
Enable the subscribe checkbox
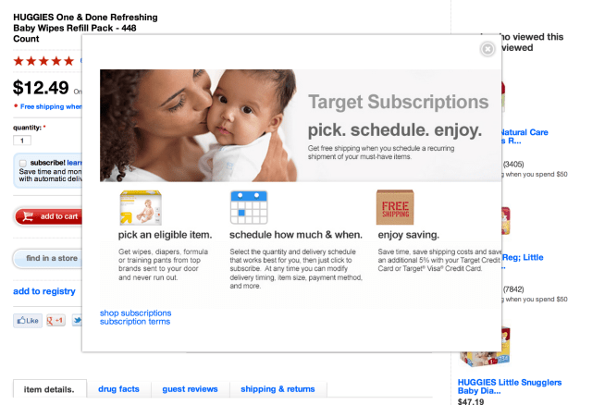(x=23, y=163)
